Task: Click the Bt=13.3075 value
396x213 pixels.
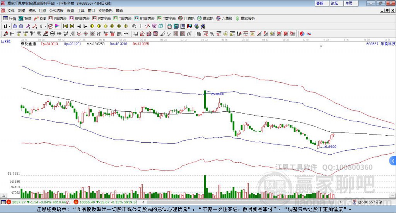Action: [x=141, y=44]
